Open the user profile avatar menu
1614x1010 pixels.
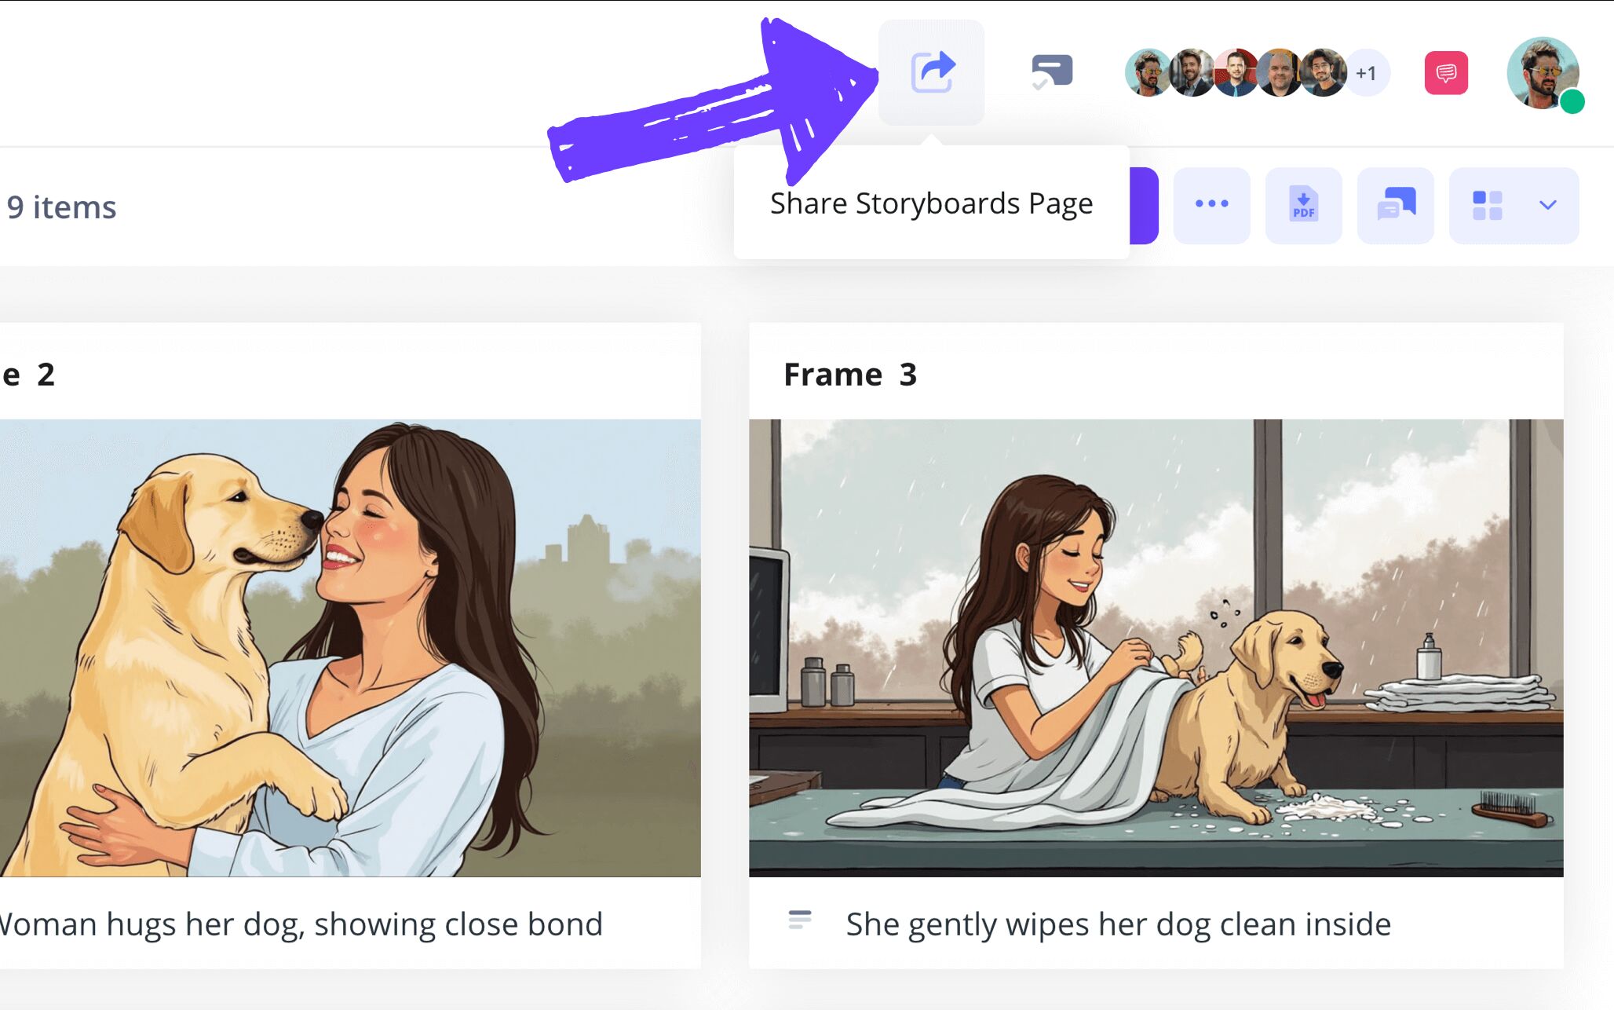[x=1541, y=71]
